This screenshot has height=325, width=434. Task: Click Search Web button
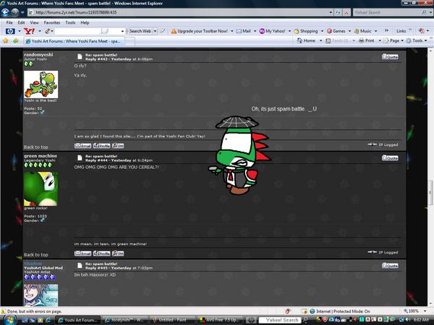coord(140,31)
